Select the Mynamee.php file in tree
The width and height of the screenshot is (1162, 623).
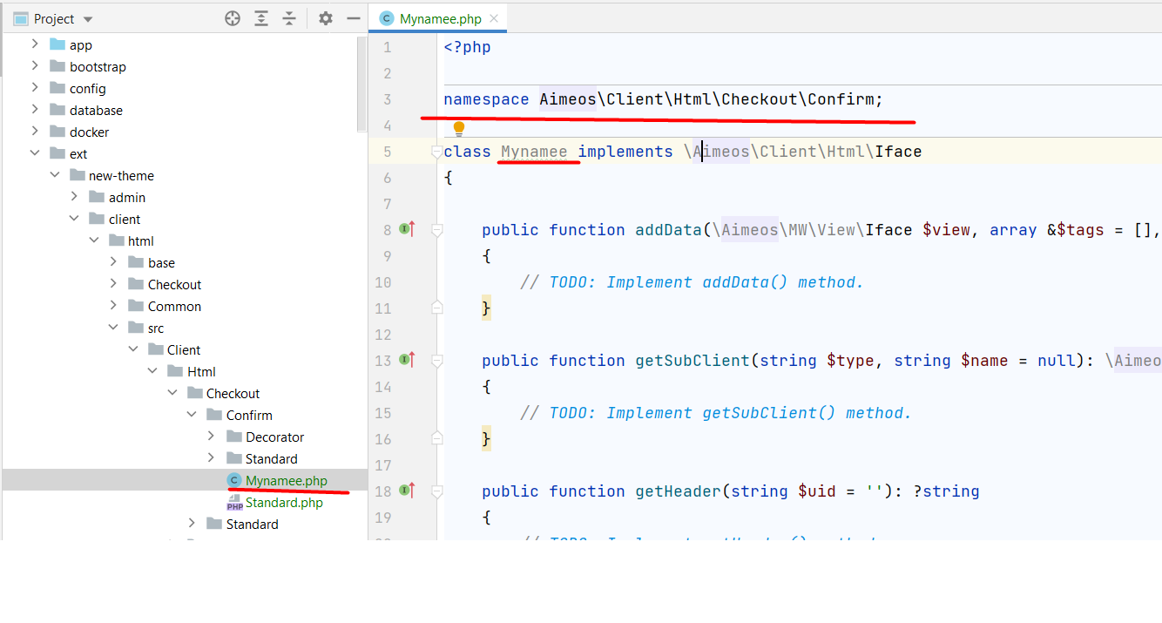pyautogui.click(x=184, y=480)
